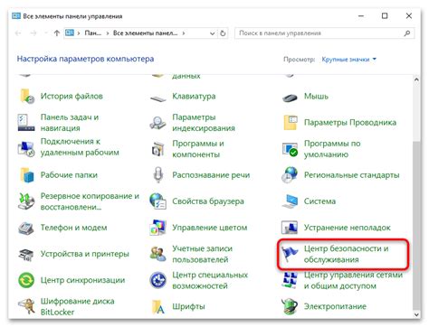Open the Мышь link
429x327 pixels.
[x=316, y=97]
